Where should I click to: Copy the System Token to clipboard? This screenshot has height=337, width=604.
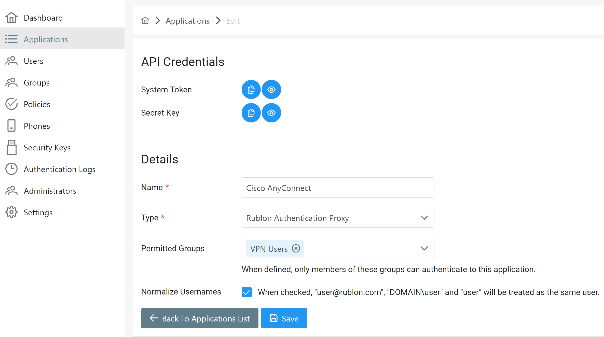[251, 90]
